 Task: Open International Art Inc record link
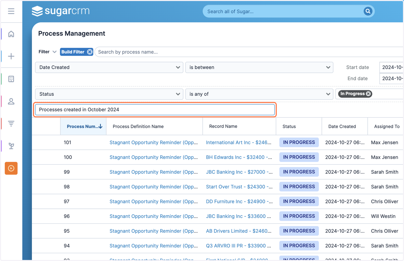point(239,142)
